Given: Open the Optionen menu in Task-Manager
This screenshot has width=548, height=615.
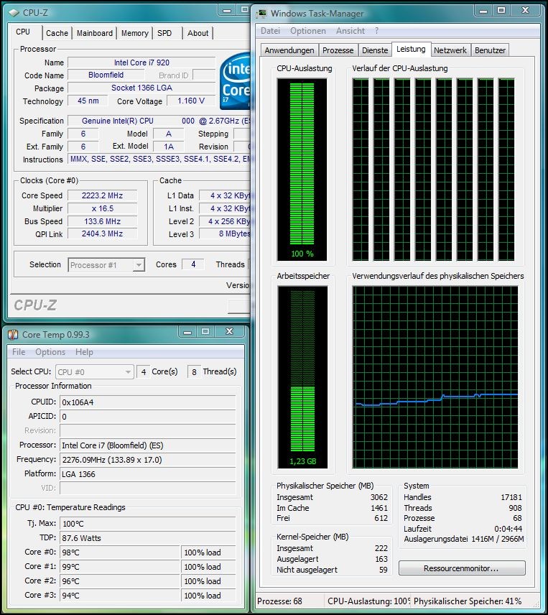Looking at the screenshot, I should [x=307, y=31].
